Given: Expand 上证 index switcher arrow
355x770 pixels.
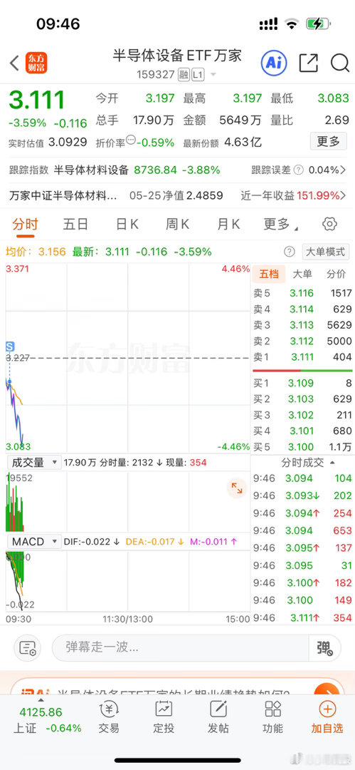Looking at the screenshot, I should [42, 700].
